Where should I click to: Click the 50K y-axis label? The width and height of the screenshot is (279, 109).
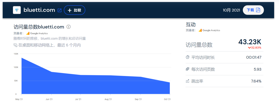[16, 81]
